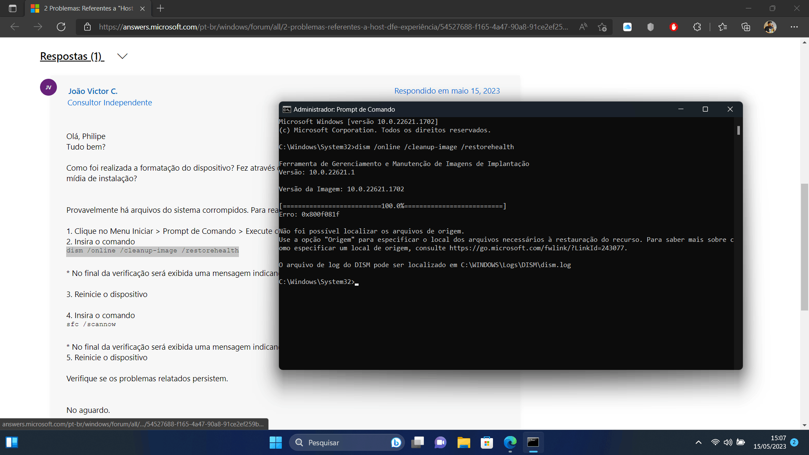Image resolution: width=809 pixels, height=455 pixels.
Task: Open File Explorer from the taskbar
Action: click(463, 443)
